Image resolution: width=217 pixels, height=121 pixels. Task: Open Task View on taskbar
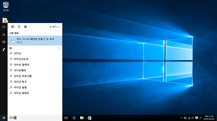(x=66, y=118)
